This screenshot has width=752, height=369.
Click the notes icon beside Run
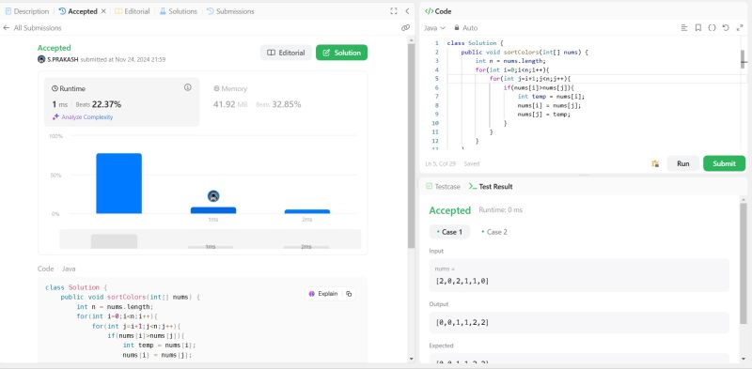click(655, 163)
